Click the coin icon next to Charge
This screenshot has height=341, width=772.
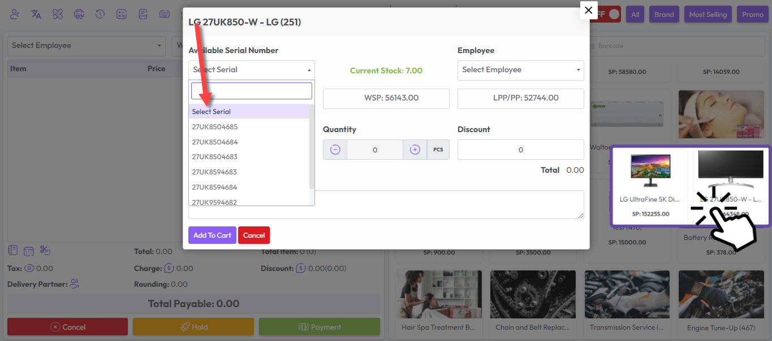pyautogui.click(x=169, y=269)
